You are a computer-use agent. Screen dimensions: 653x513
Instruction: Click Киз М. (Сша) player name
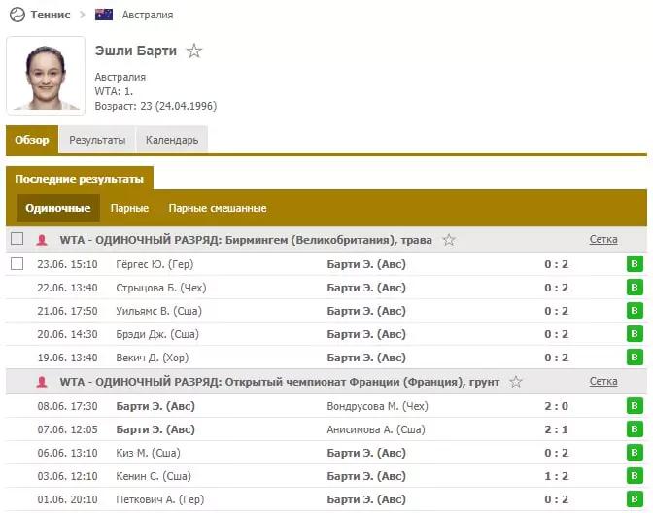148,453
